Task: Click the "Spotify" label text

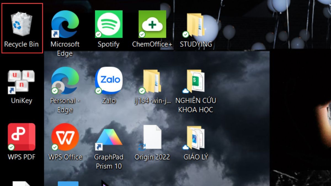Action: click(108, 44)
